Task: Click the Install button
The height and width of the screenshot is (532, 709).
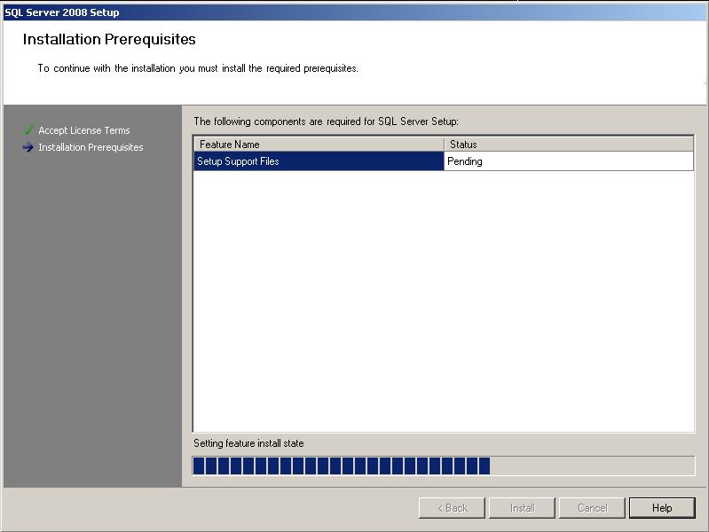Action: pyautogui.click(x=522, y=508)
